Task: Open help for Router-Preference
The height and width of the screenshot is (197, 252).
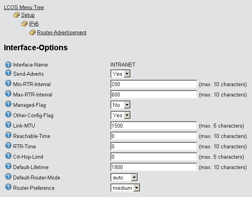Action: (x=8, y=187)
